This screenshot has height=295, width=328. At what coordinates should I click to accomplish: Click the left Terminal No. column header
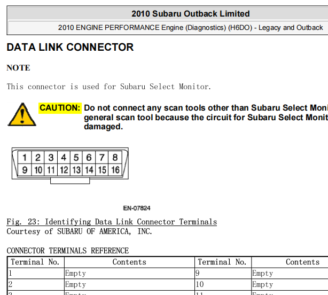coord(35,262)
